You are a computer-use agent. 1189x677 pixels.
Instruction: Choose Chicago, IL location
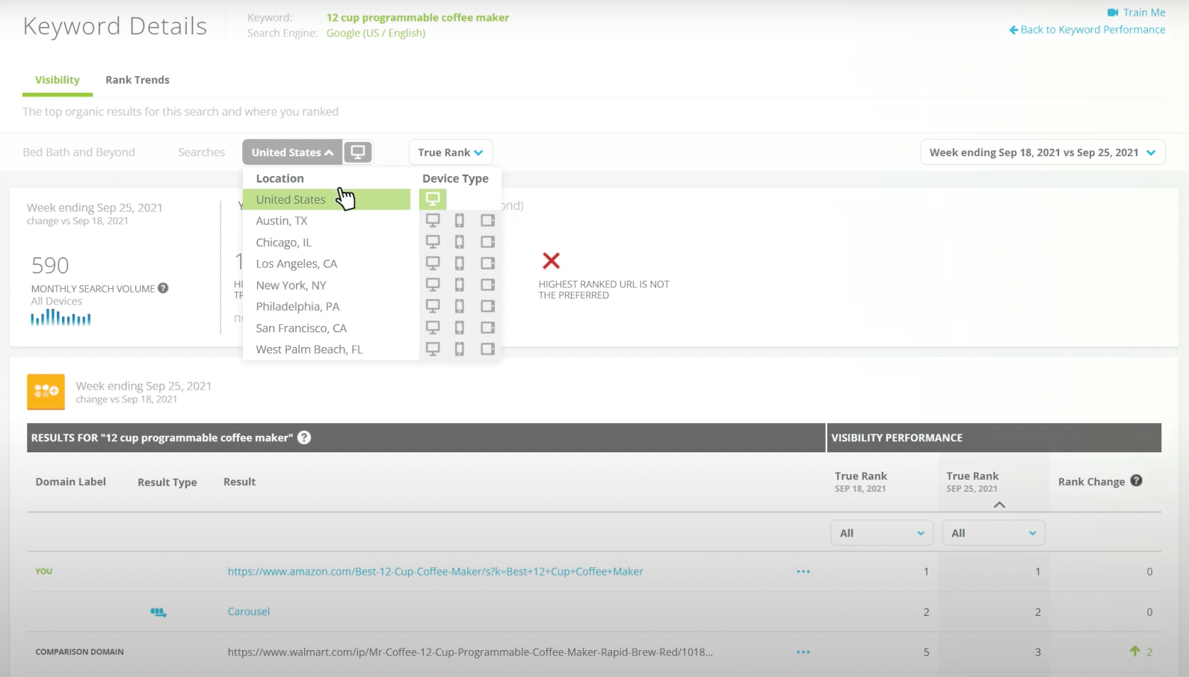click(284, 243)
